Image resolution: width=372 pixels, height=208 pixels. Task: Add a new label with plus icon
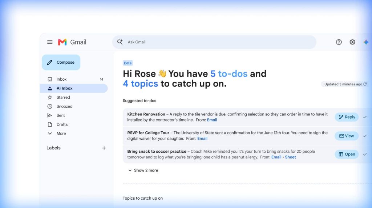(x=104, y=148)
